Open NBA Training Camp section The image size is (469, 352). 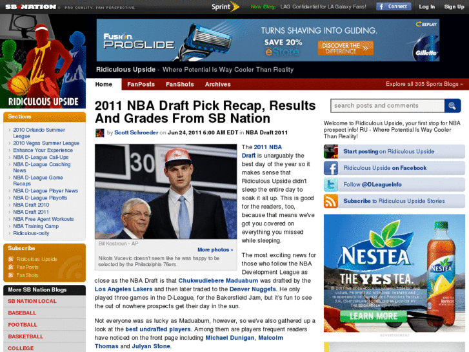tap(36, 226)
